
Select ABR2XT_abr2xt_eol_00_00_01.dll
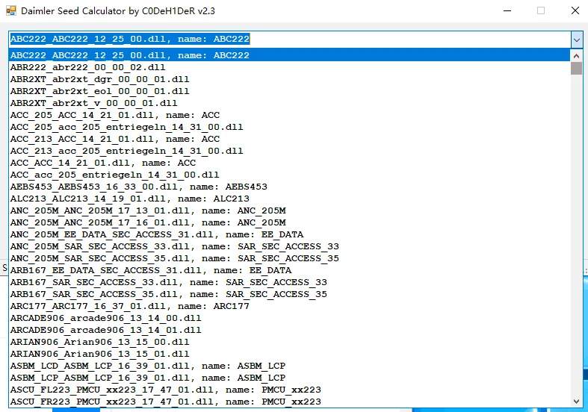(289, 91)
